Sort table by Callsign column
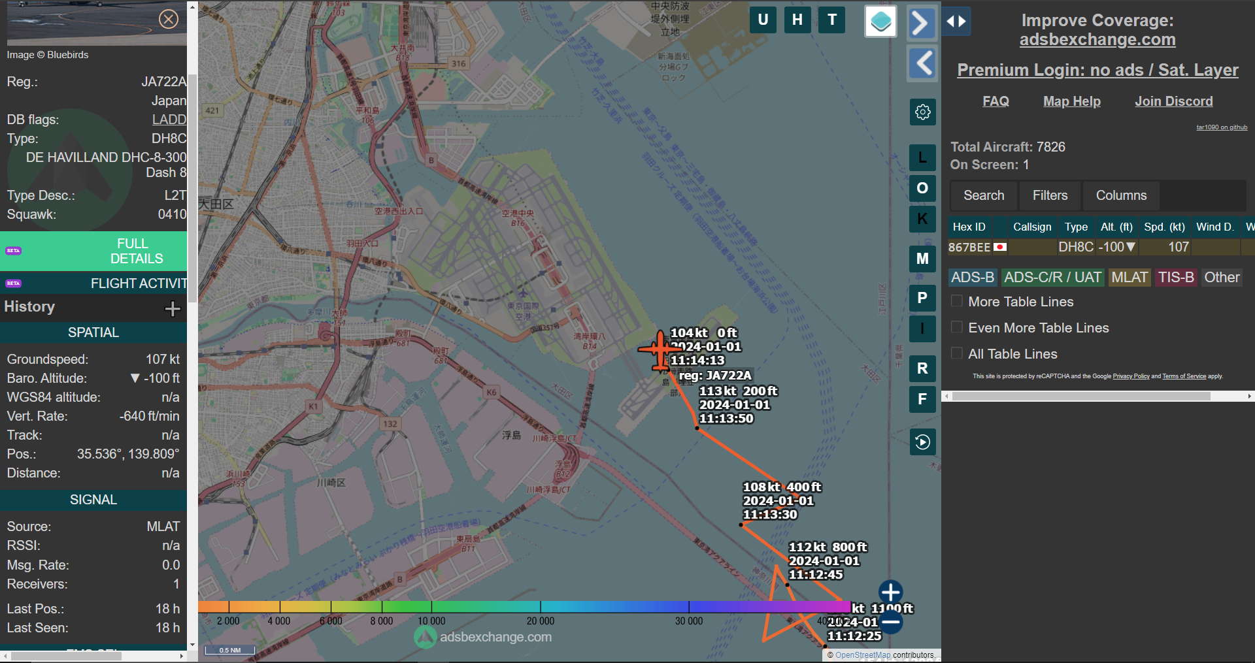Screen dimensions: 1255x663 click(x=1032, y=227)
